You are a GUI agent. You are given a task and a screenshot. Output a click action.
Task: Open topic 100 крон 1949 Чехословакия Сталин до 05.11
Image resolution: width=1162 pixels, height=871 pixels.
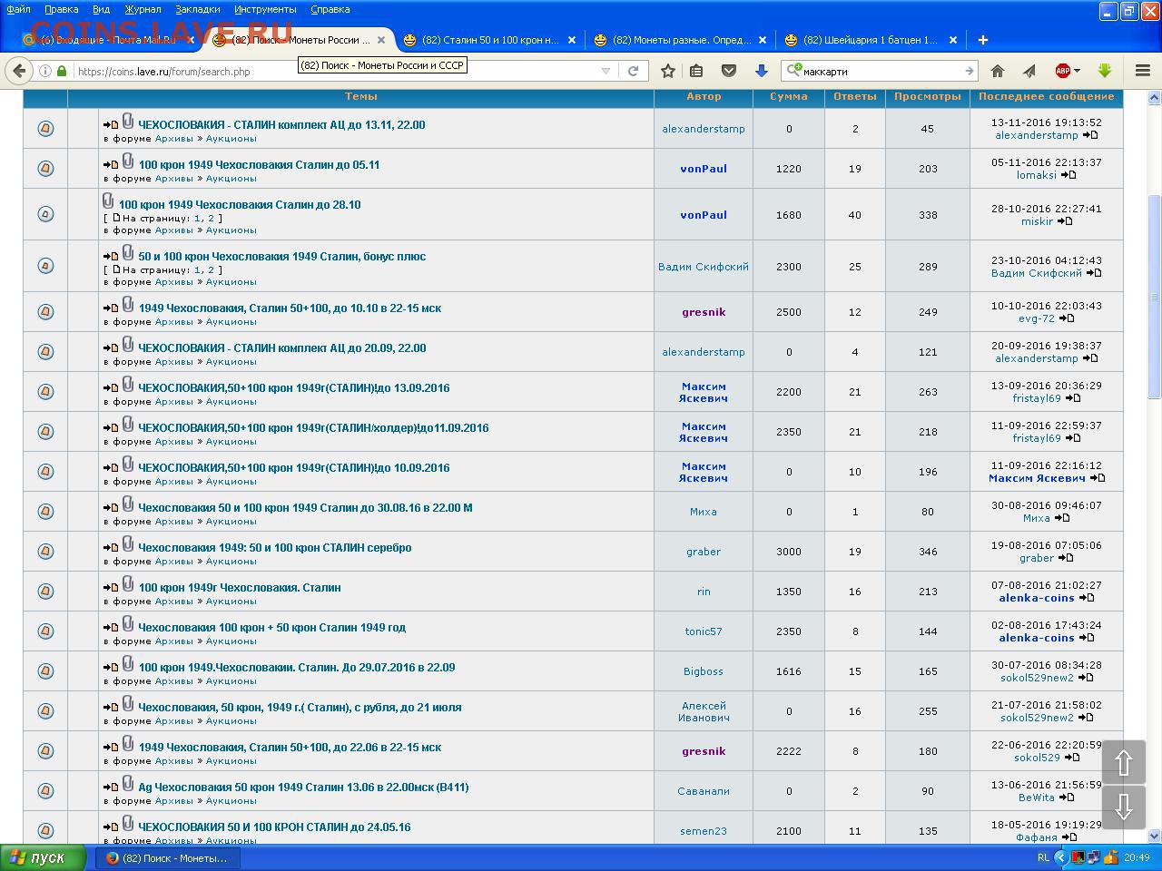(x=259, y=165)
